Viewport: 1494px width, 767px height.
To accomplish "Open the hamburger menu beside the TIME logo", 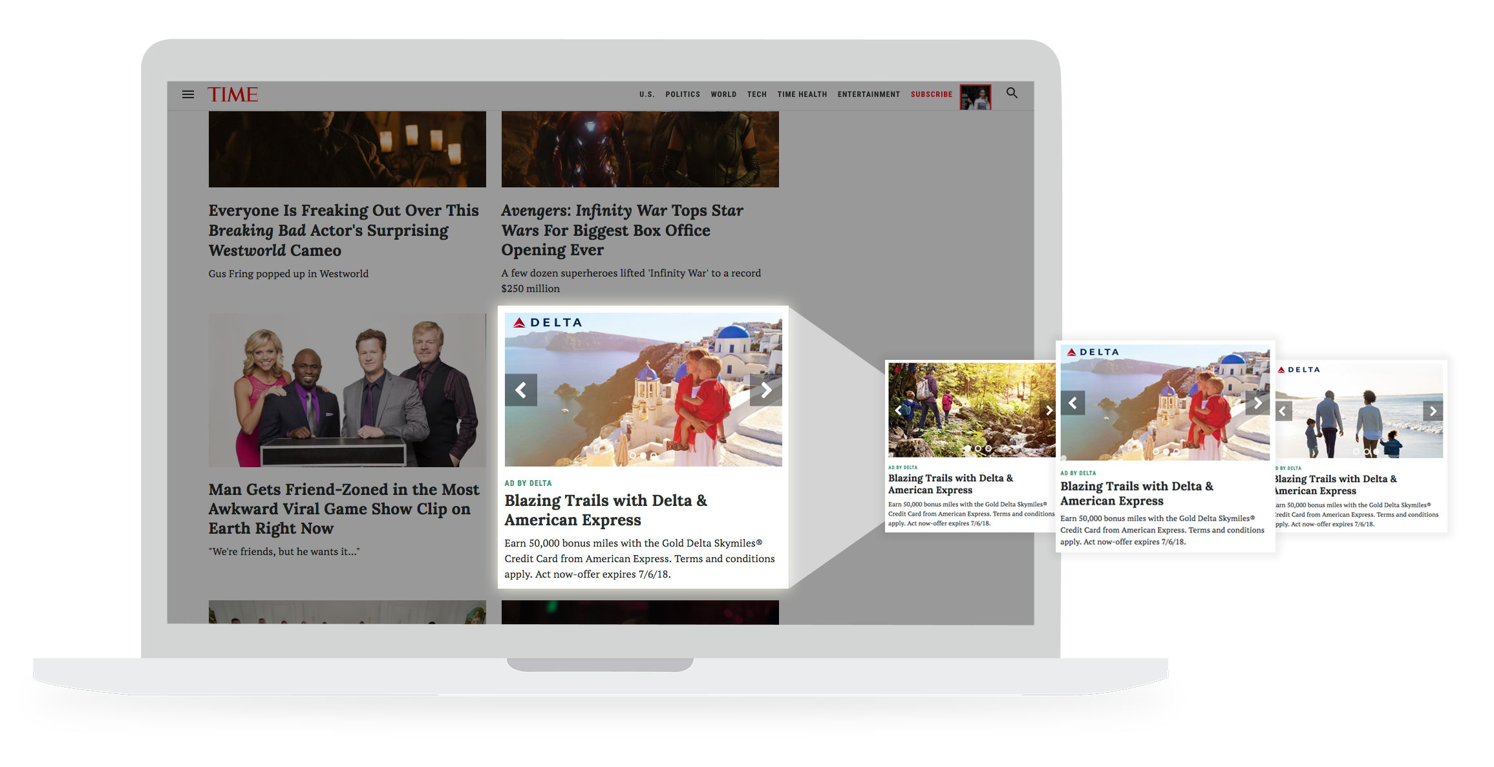I will (188, 94).
